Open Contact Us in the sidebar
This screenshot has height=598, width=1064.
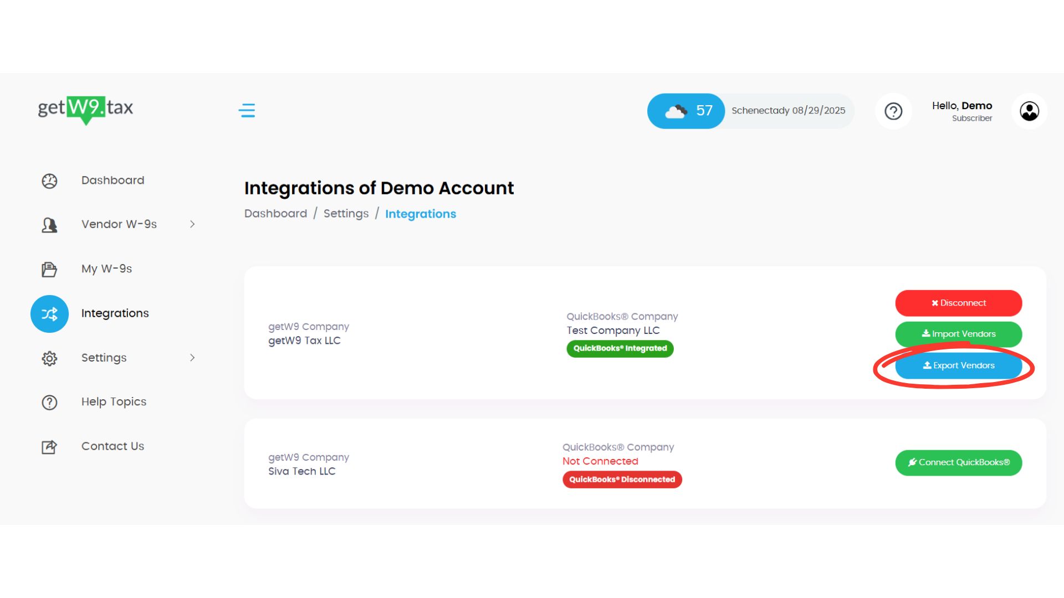point(113,446)
